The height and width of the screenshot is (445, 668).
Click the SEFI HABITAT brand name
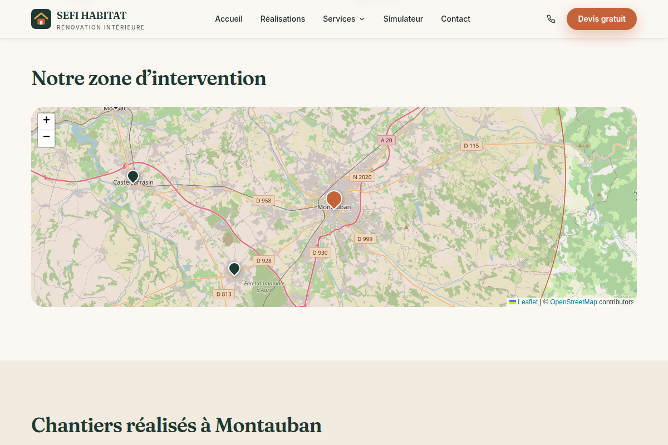click(x=92, y=15)
